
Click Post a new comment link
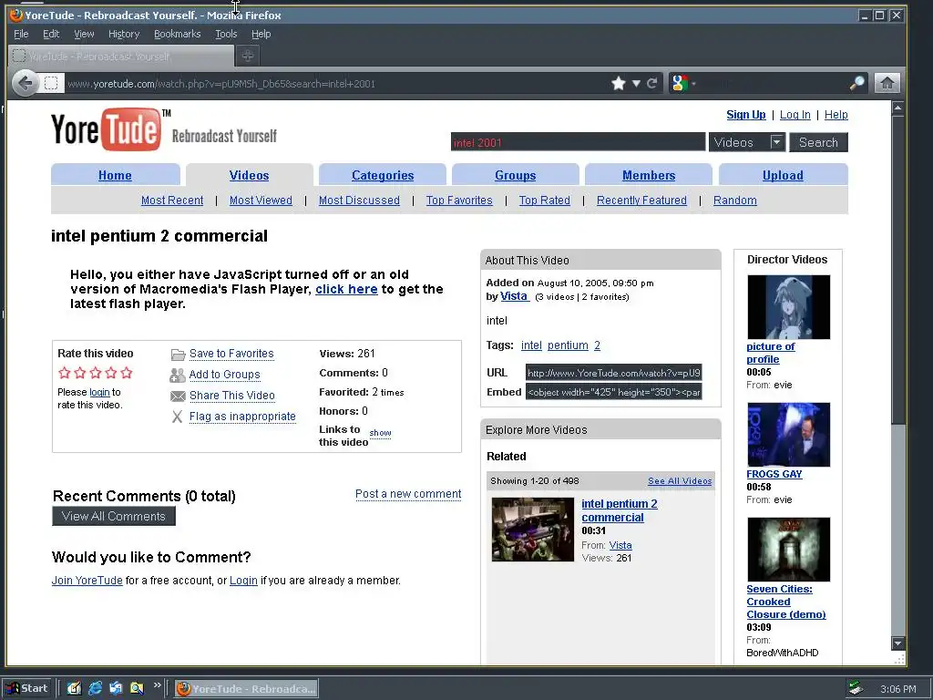click(408, 493)
